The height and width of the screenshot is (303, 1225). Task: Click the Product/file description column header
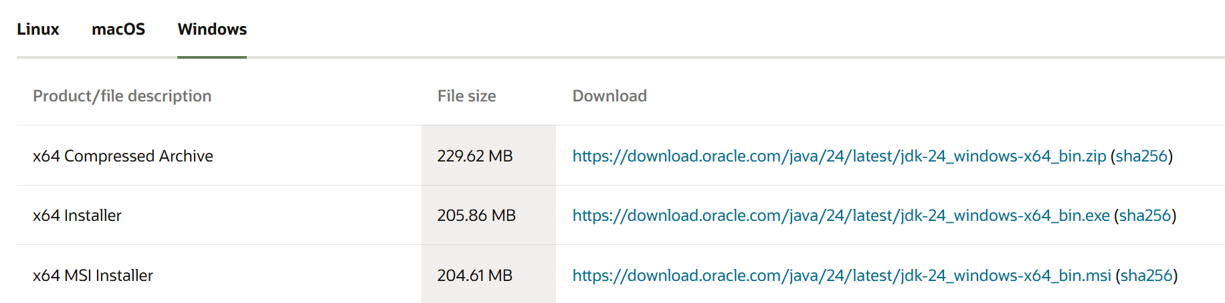click(x=122, y=96)
